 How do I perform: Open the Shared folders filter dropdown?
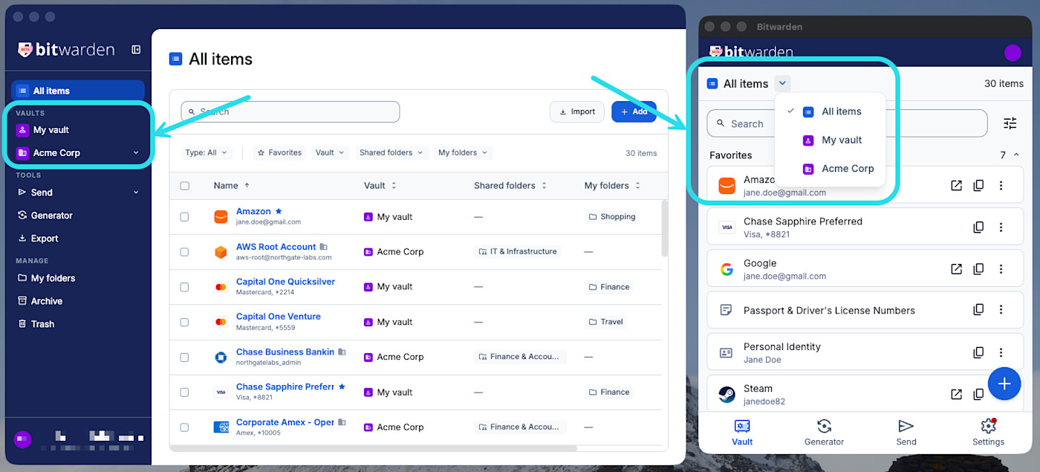391,152
